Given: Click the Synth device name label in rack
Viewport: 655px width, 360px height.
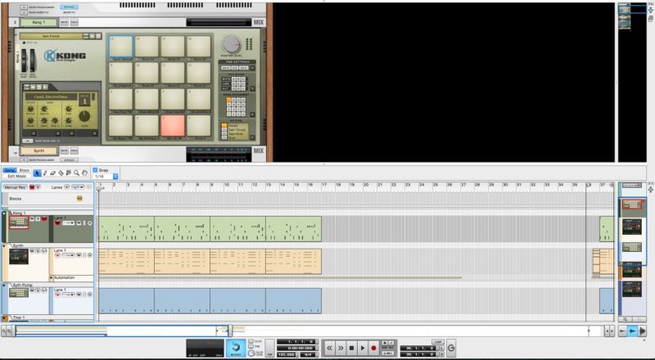Looking at the screenshot, I should pos(38,151).
